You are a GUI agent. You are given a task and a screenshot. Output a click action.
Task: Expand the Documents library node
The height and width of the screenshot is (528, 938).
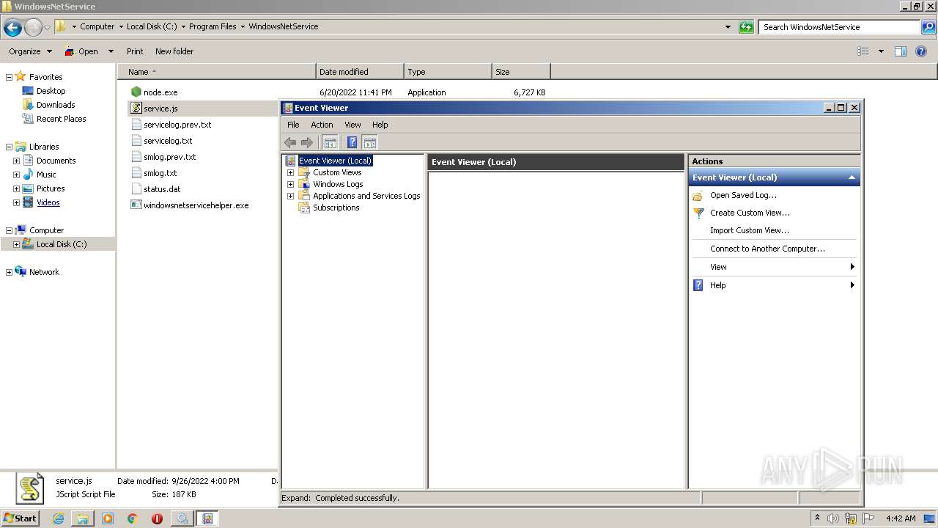[16, 161]
